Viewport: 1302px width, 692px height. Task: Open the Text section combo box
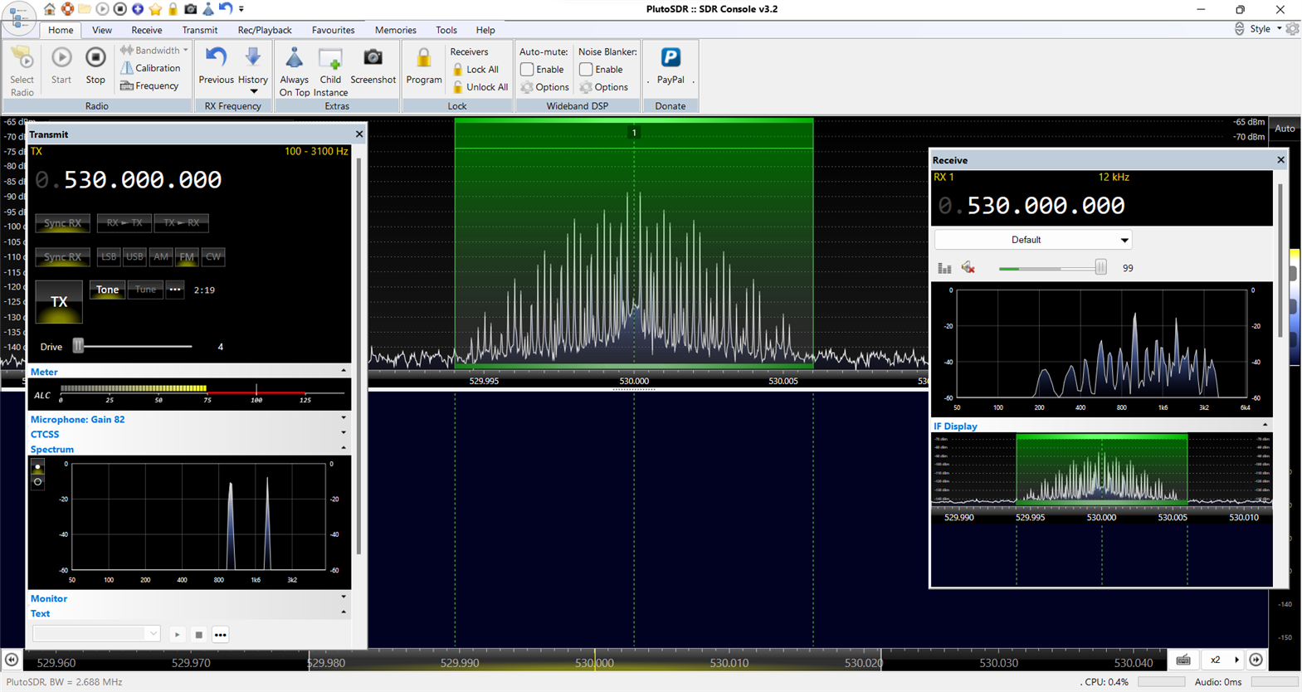(x=96, y=634)
